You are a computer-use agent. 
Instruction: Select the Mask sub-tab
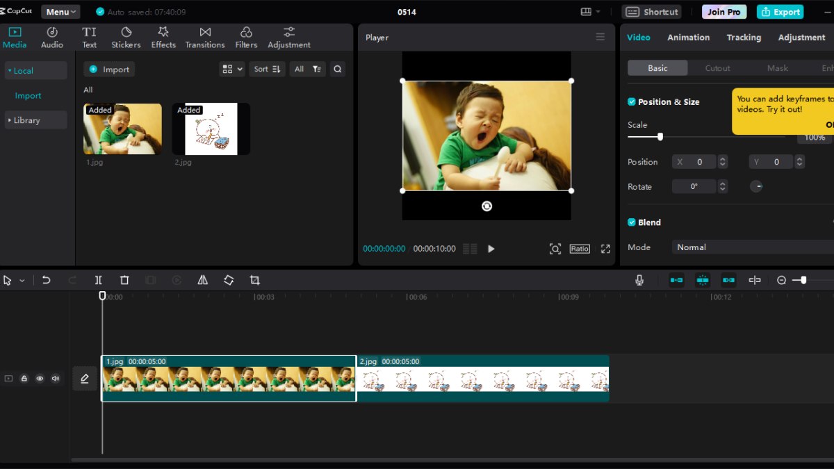click(777, 68)
